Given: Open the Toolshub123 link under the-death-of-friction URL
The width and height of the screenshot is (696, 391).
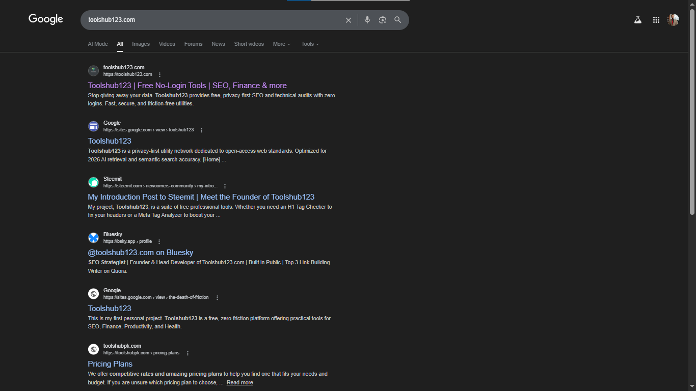Looking at the screenshot, I should (x=110, y=309).
